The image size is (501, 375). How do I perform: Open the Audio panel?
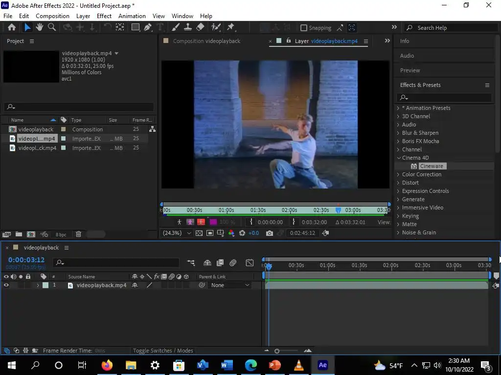tap(407, 56)
